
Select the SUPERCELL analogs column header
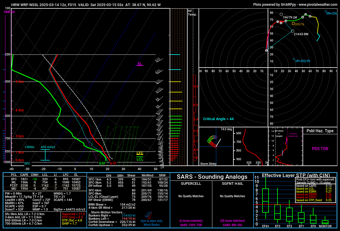point(191,184)
